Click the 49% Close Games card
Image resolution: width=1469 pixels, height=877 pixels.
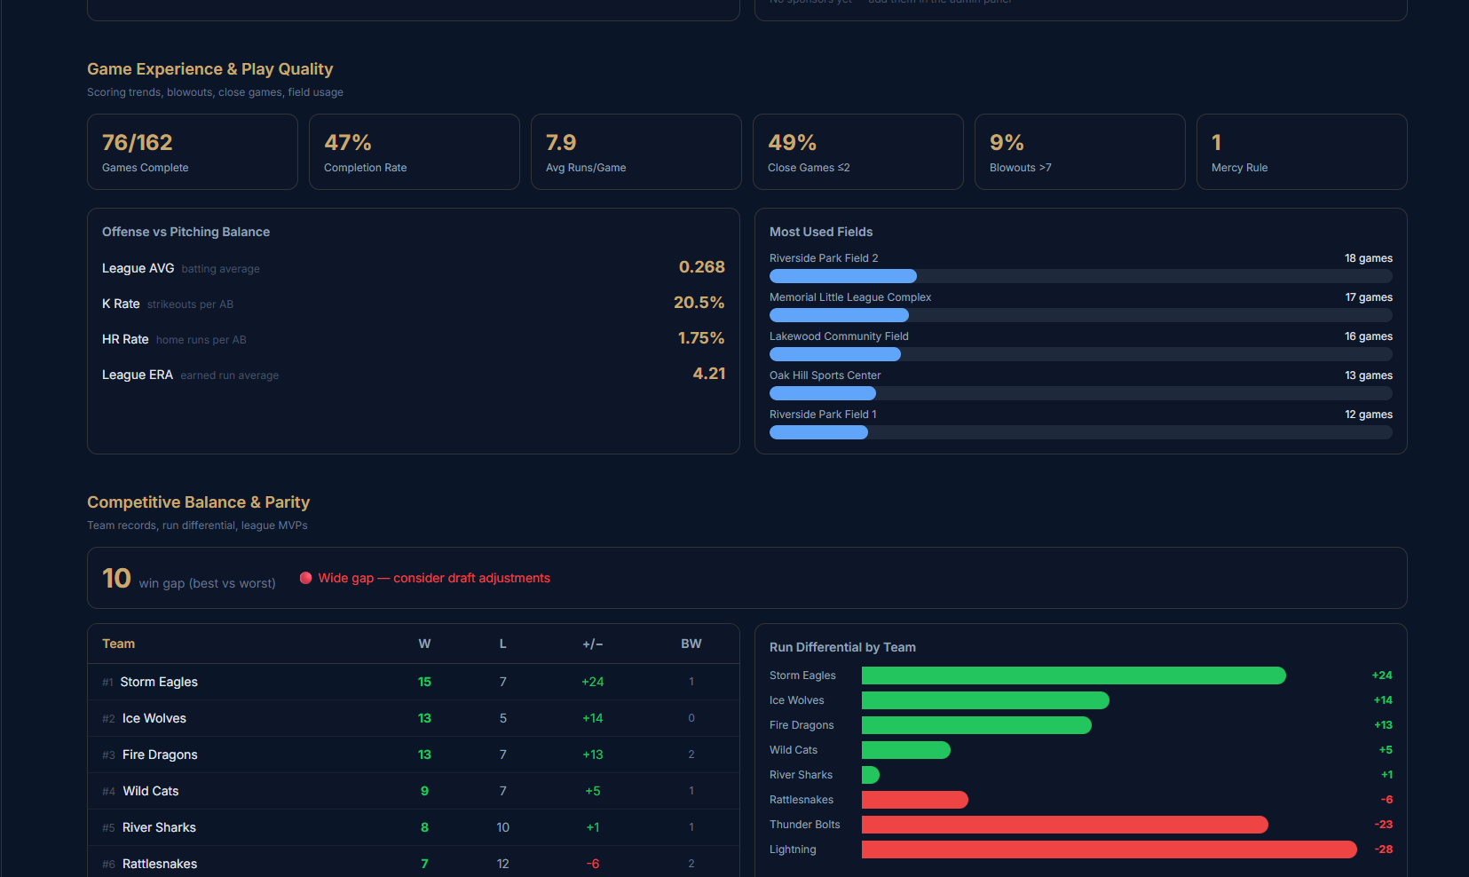(x=857, y=151)
